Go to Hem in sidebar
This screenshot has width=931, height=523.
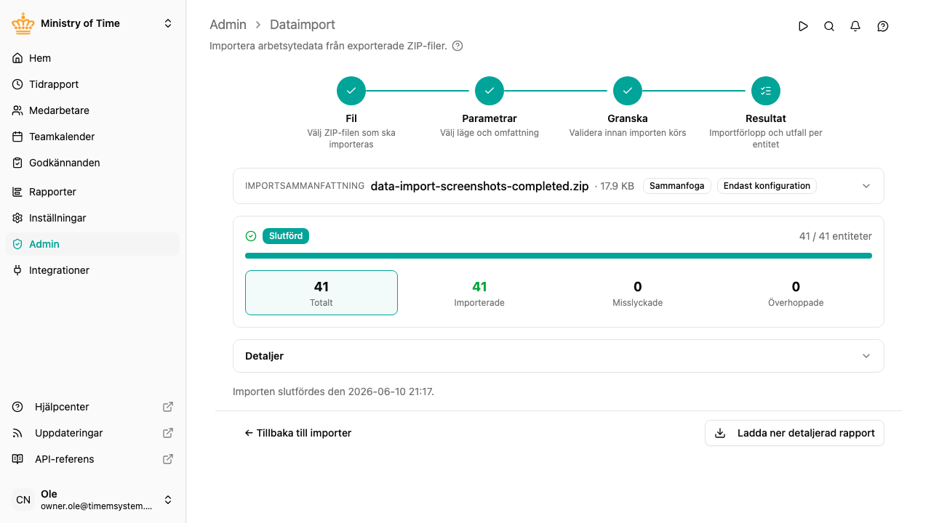point(92,58)
